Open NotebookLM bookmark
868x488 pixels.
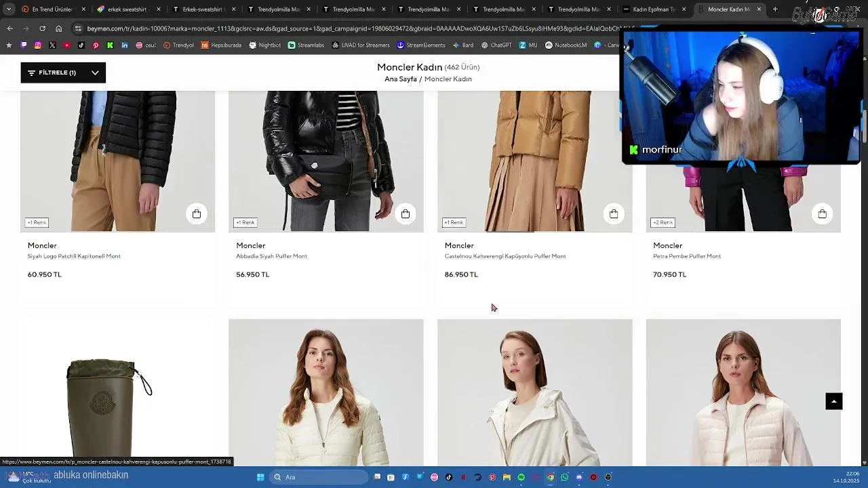click(x=566, y=45)
